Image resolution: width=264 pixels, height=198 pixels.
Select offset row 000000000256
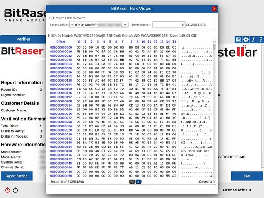click(x=61, y=114)
